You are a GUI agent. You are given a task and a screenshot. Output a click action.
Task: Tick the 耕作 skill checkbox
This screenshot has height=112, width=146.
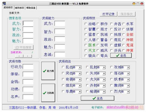(98, 24)
